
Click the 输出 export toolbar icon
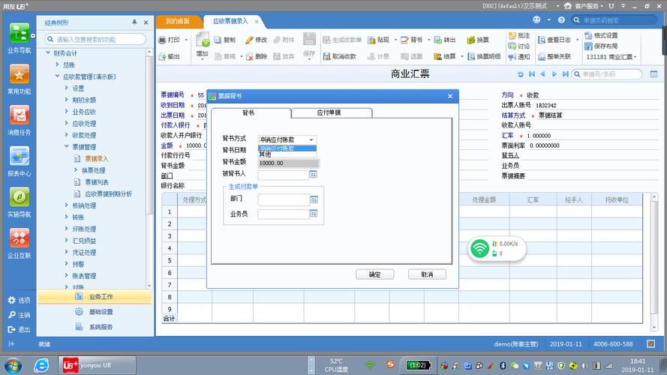(162, 56)
